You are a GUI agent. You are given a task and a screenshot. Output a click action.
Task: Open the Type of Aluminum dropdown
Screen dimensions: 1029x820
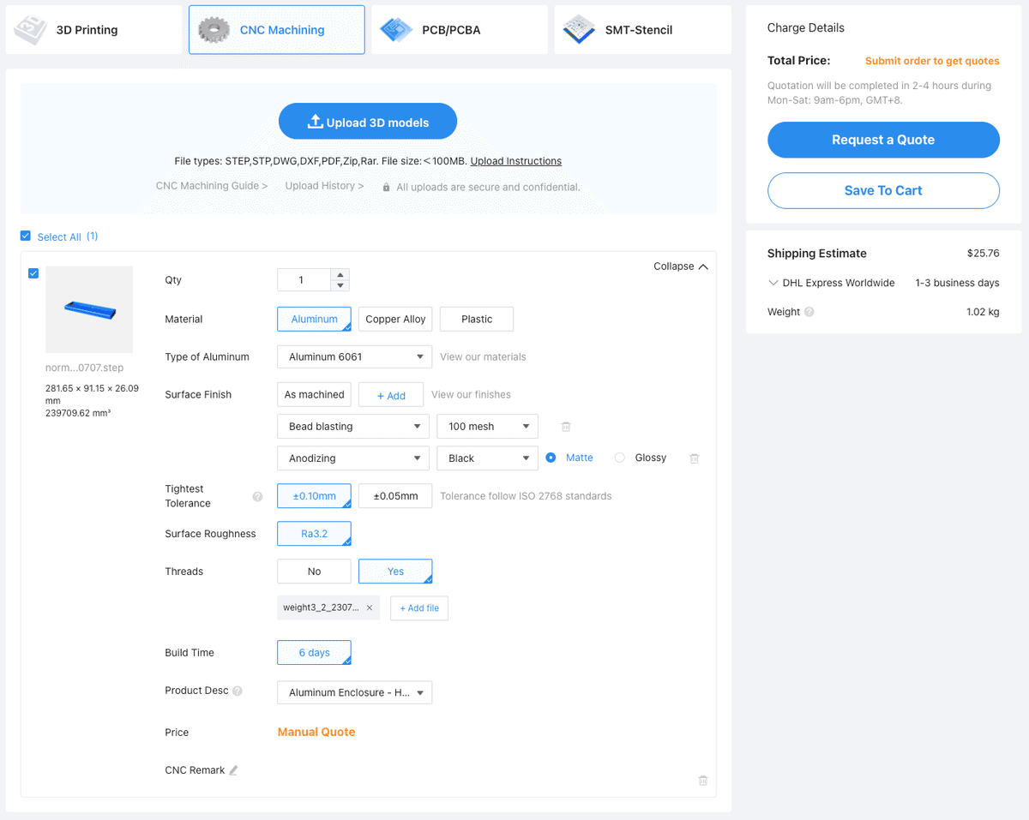tap(354, 356)
